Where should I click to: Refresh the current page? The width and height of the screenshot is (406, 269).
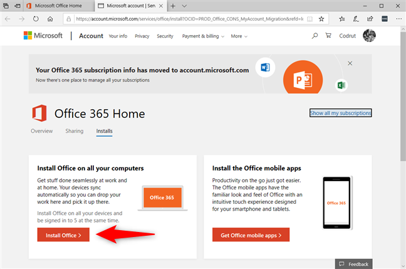pos(36,19)
